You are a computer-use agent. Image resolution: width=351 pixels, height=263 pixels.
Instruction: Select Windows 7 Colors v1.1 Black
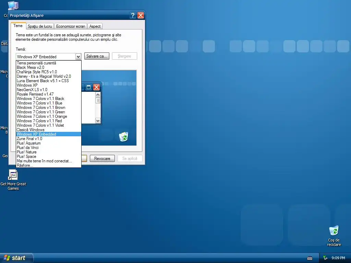pyautogui.click(x=49, y=99)
